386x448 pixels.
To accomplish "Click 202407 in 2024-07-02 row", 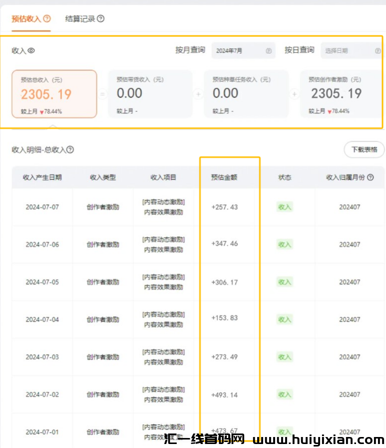I will (x=350, y=395).
